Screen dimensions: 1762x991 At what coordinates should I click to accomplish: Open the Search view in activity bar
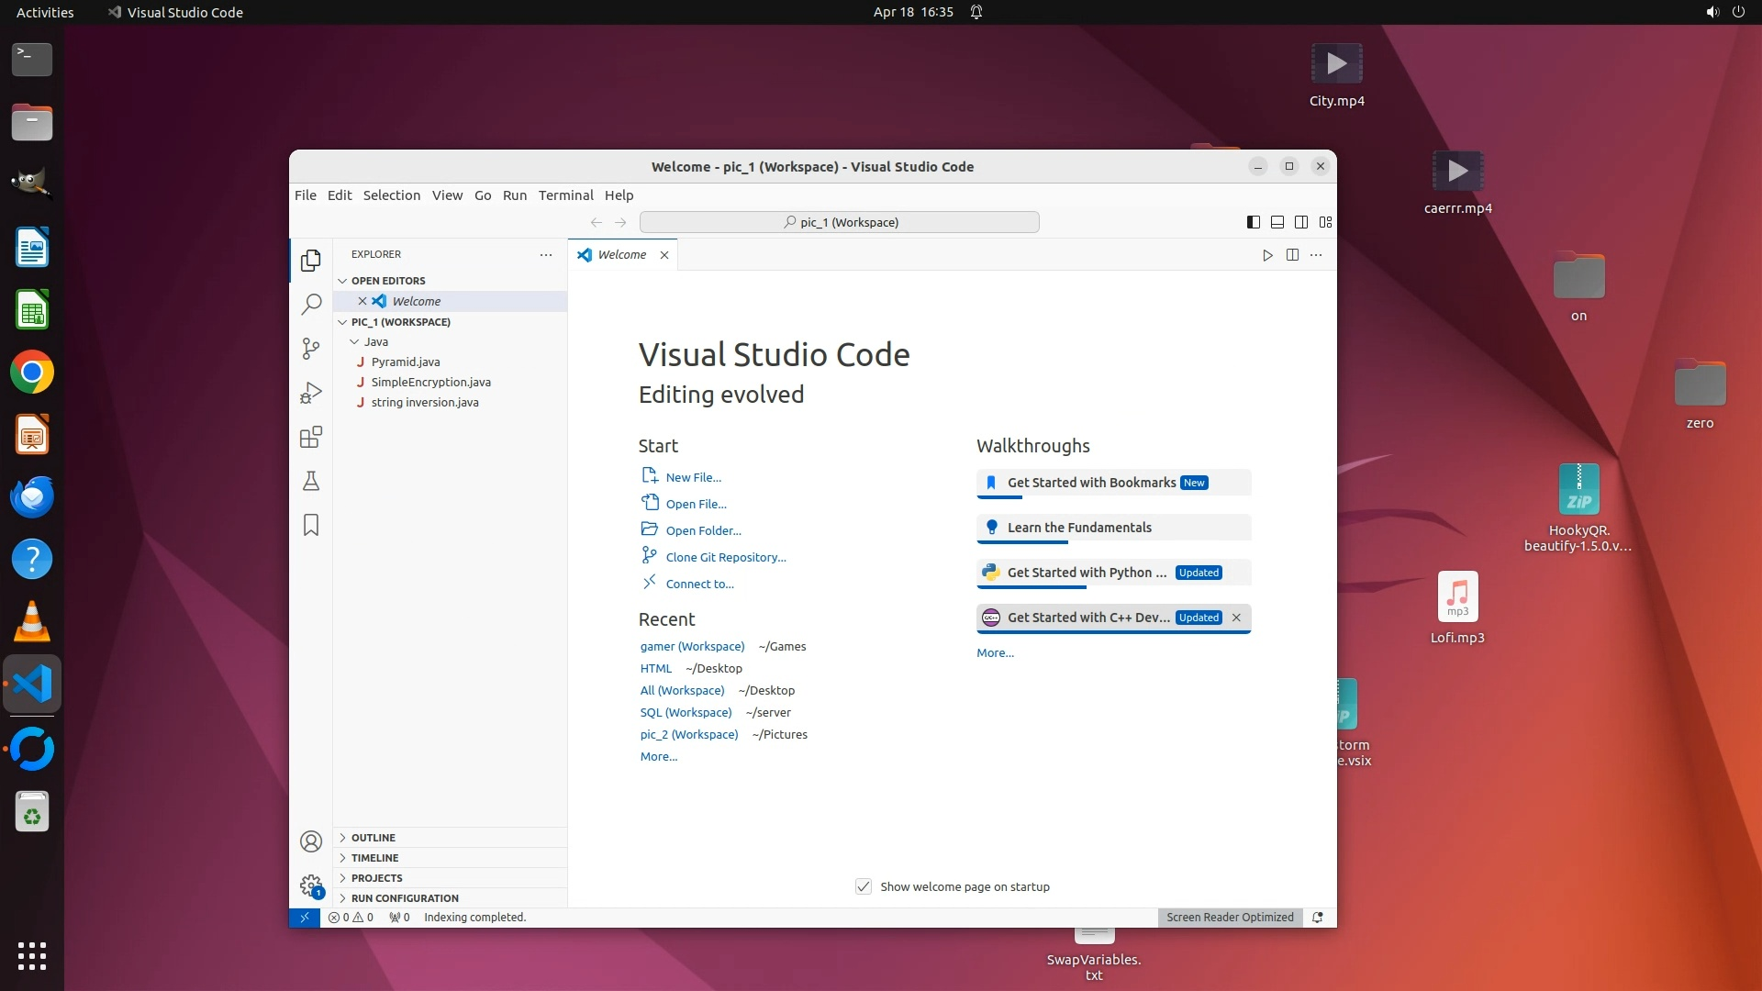click(x=311, y=304)
